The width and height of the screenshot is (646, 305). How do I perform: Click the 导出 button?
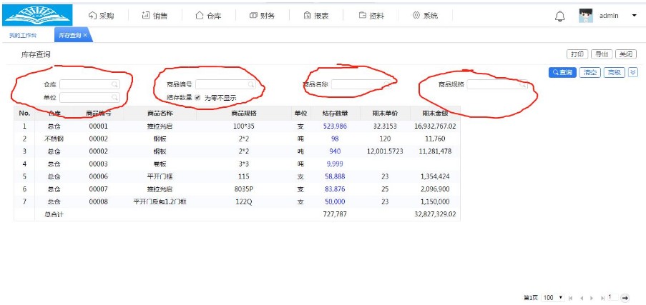(602, 54)
